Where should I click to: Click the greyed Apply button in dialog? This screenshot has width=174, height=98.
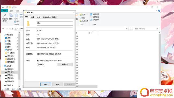click(70, 84)
